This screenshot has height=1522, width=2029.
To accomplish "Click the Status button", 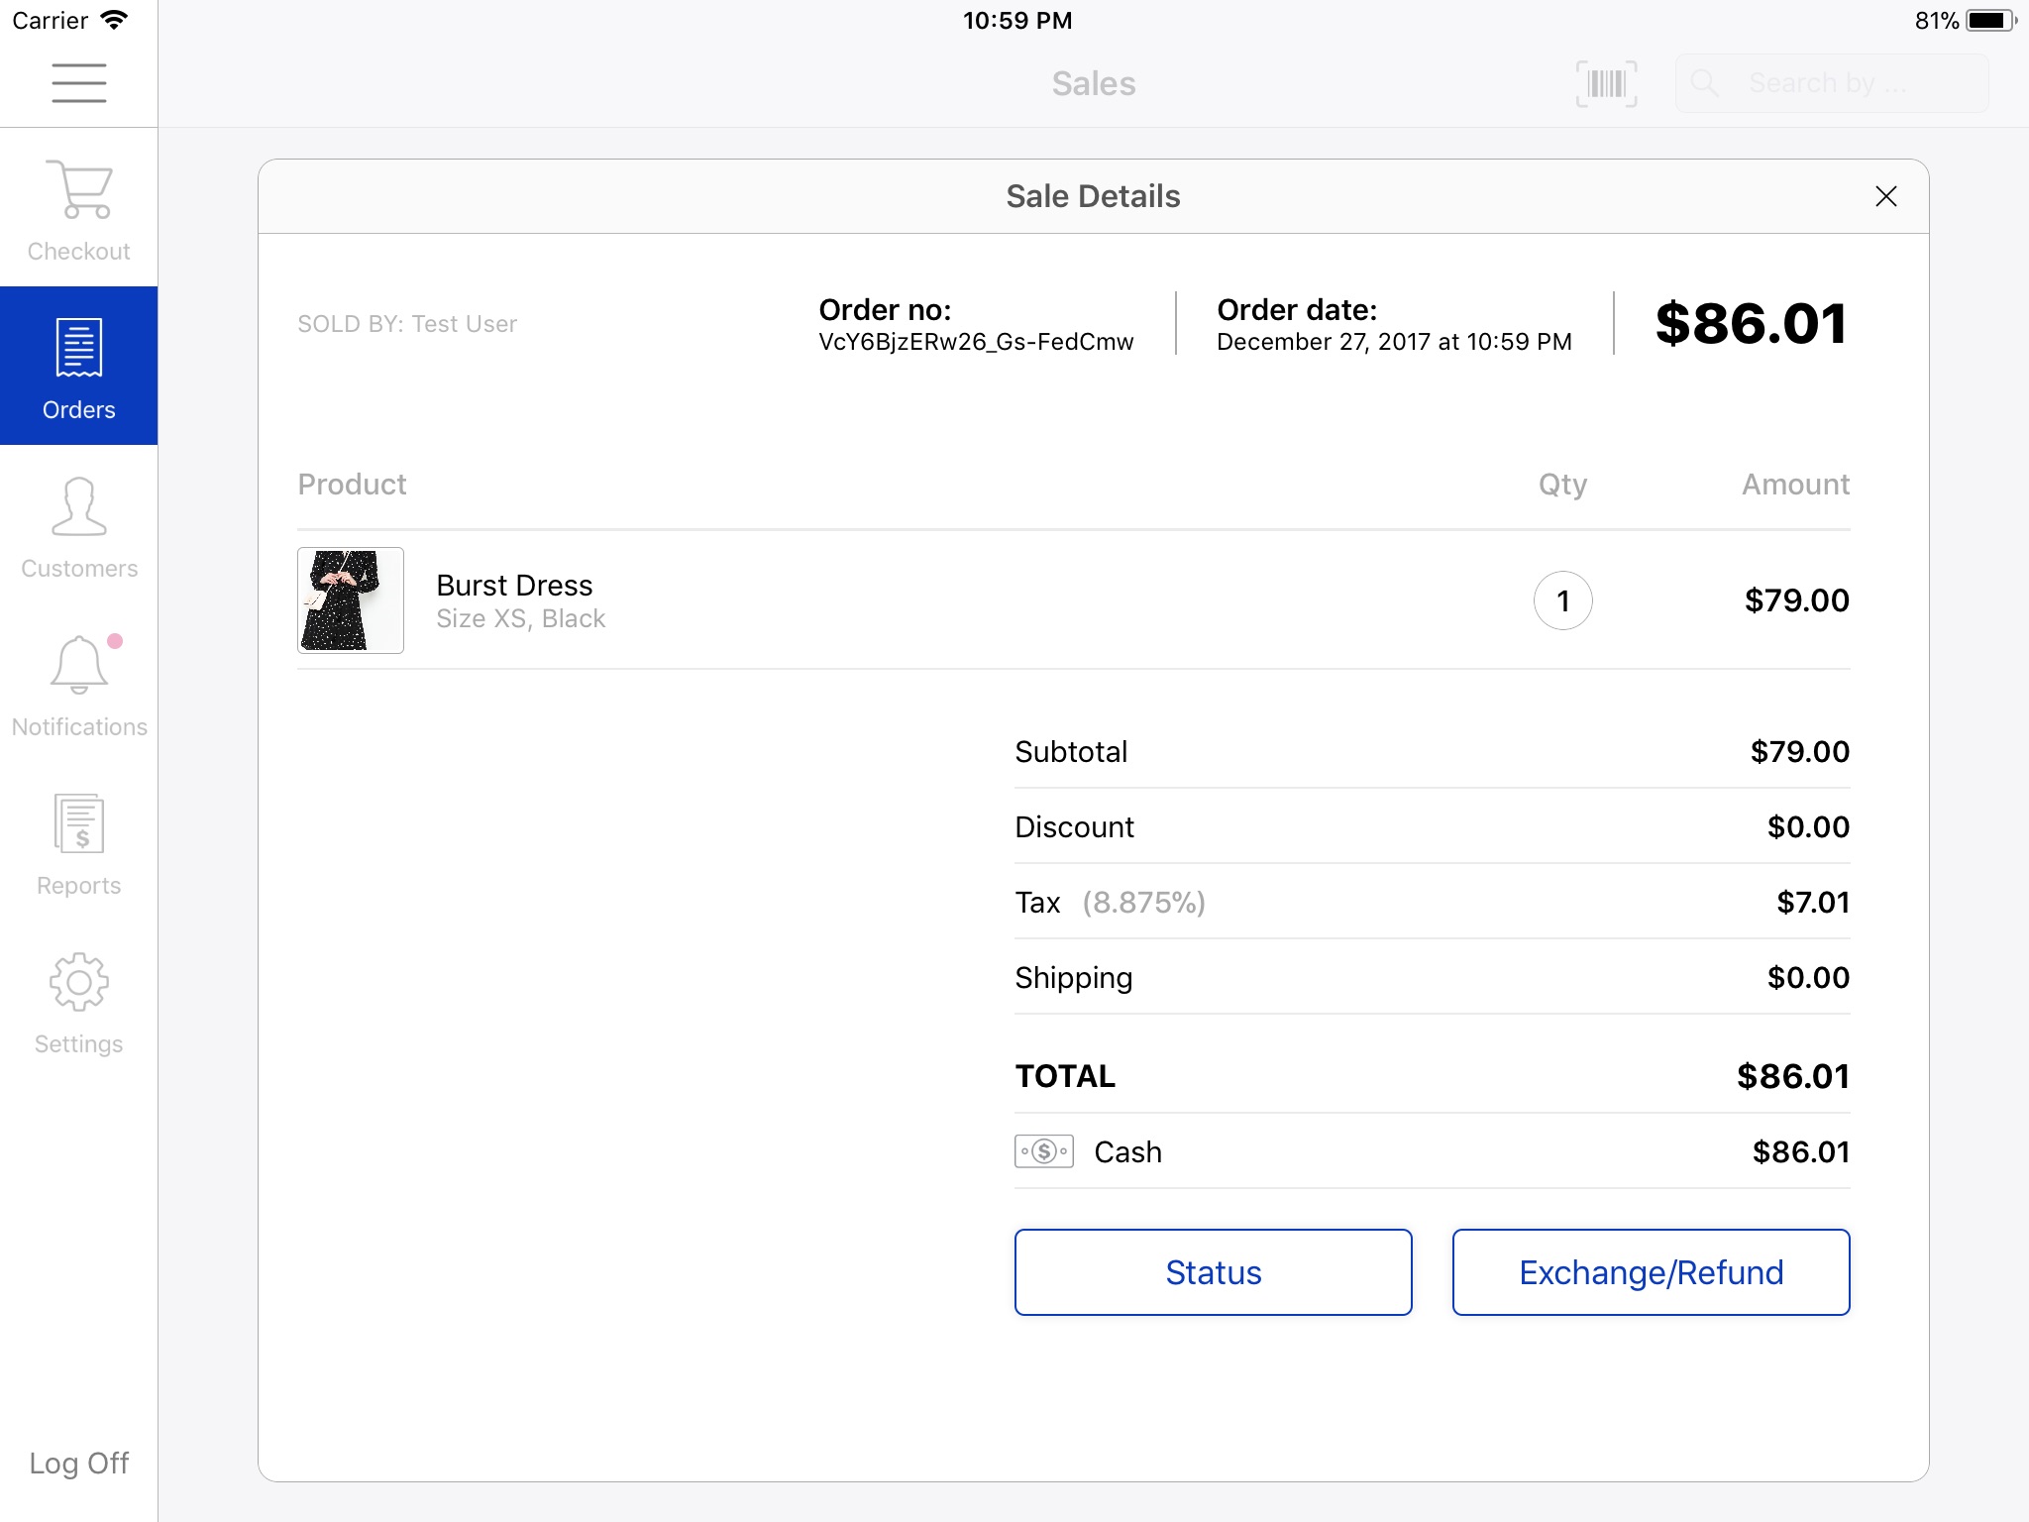I will pyautogui.click(x=1211, y=1271).
